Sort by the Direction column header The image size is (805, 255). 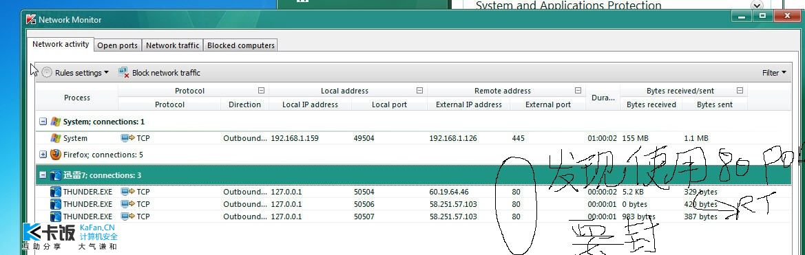[x=244, y=104]
